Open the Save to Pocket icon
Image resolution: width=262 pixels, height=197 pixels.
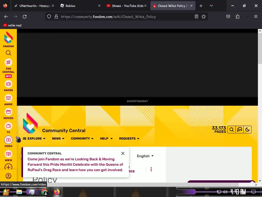pyautogui.click(x=228, y=16)
